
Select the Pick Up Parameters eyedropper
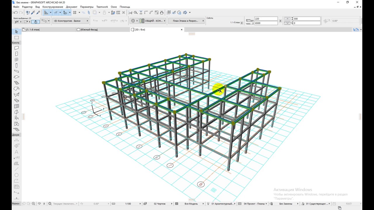tap(33, 13)
